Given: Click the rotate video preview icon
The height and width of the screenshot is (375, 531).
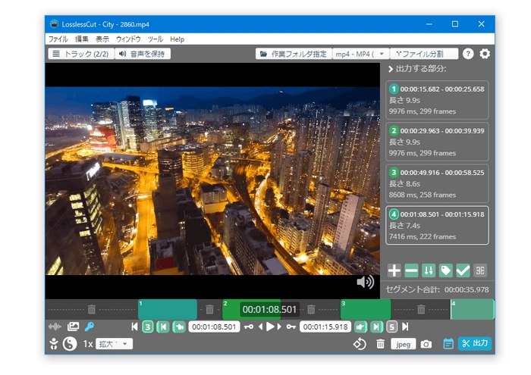Looking at the screenshot, I should point(360,344).
